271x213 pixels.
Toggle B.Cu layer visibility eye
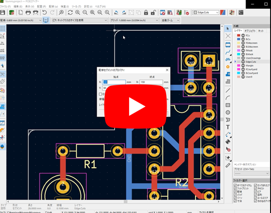[243, 39]
